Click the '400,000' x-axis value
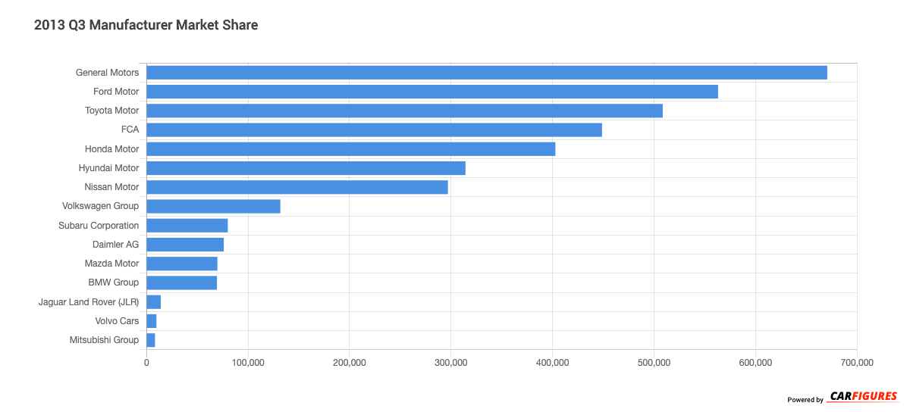The height and width of the screenshot is (412, 910). point(553,363)
